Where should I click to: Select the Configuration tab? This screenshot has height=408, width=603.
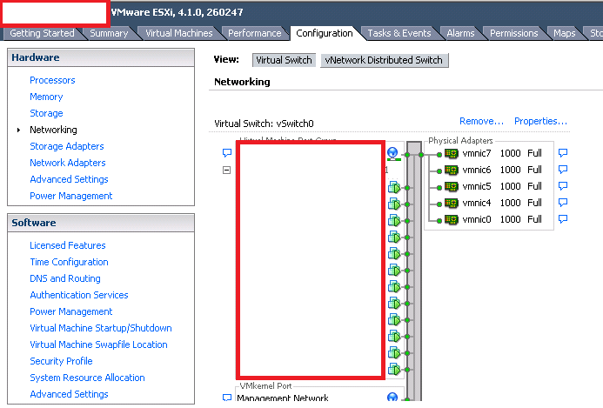click(x=325, y=33)
